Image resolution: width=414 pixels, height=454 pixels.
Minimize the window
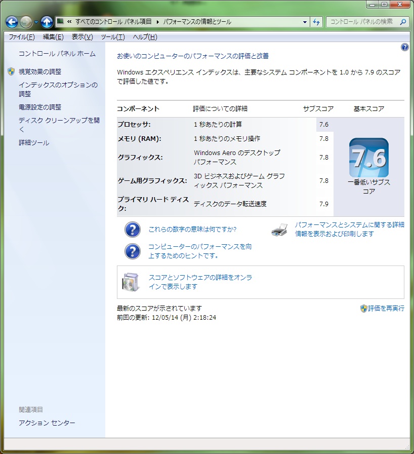coord(373,5)
